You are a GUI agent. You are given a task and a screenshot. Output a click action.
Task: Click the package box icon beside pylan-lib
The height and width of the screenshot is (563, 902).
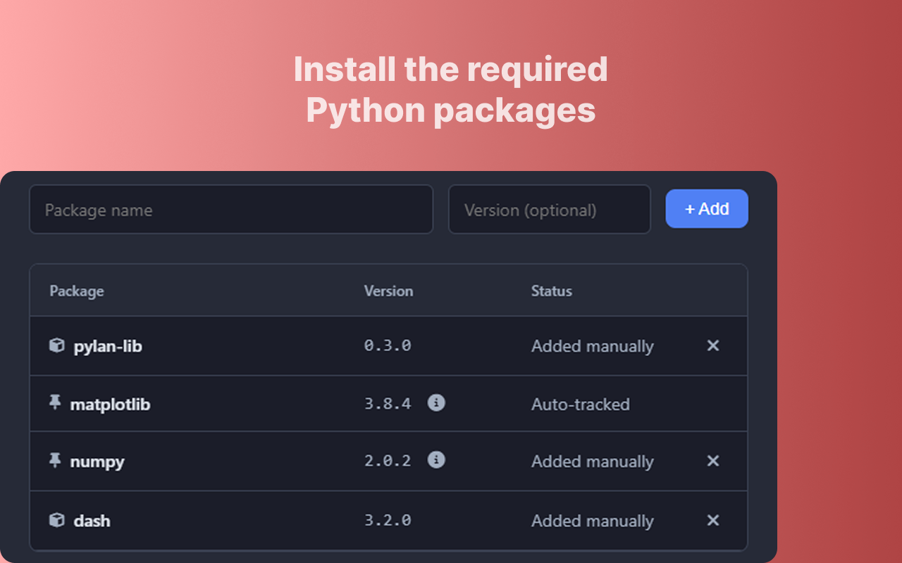[56, 346]
